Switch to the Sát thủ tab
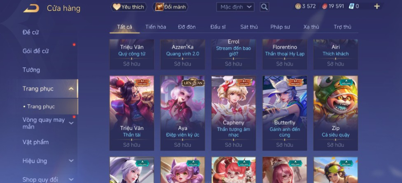This screenshot has height=183, width=402. [x=249, y=27]
